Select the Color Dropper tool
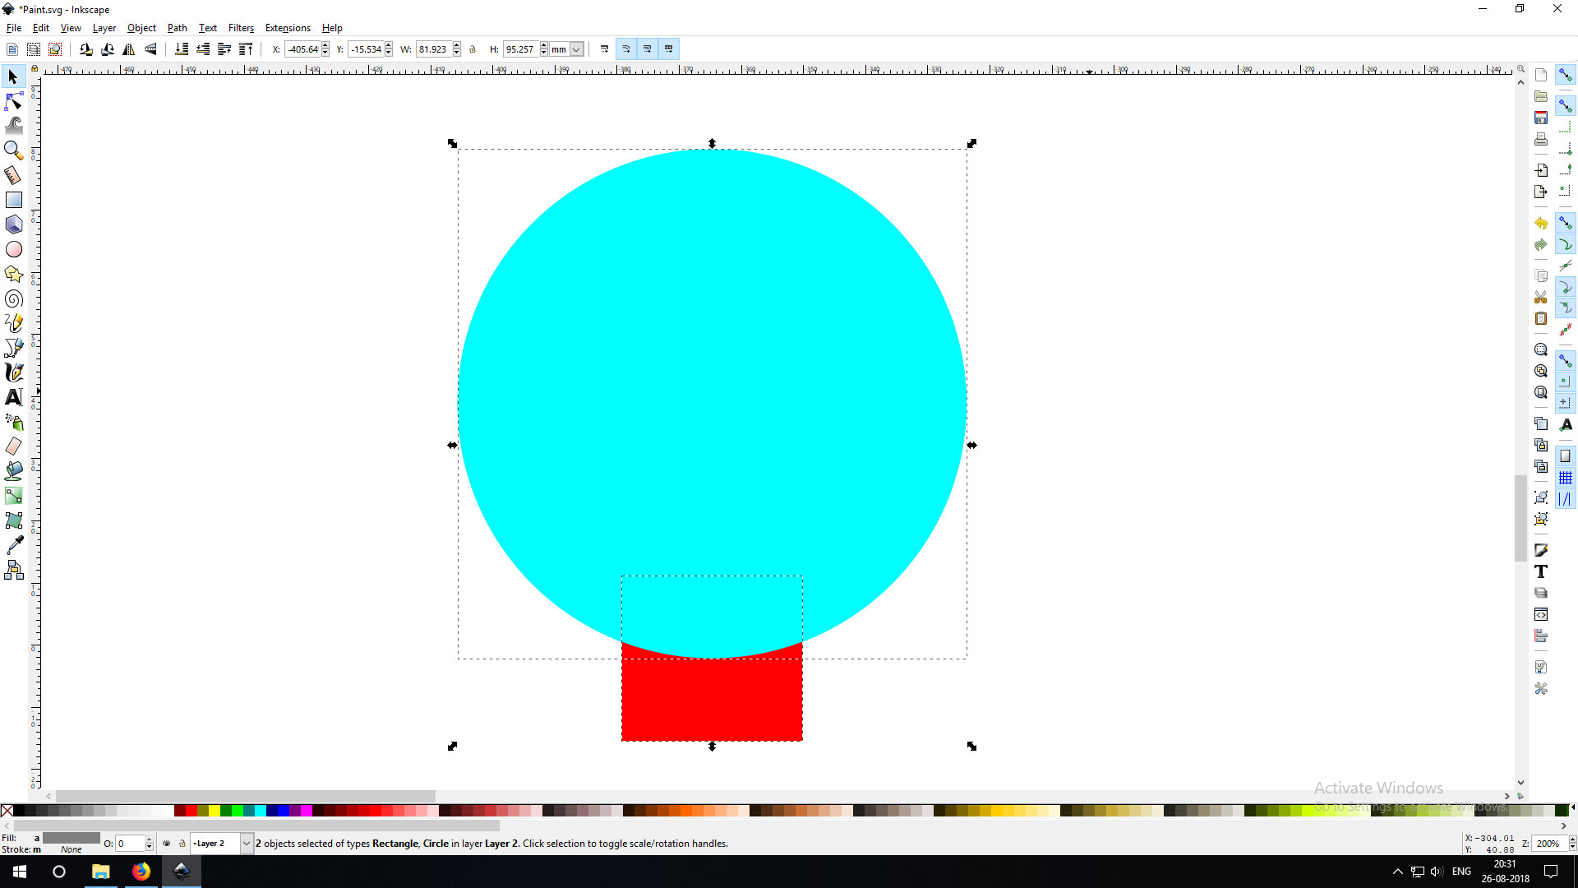Viewport: 1578px width, 888px height. [13, 545]
